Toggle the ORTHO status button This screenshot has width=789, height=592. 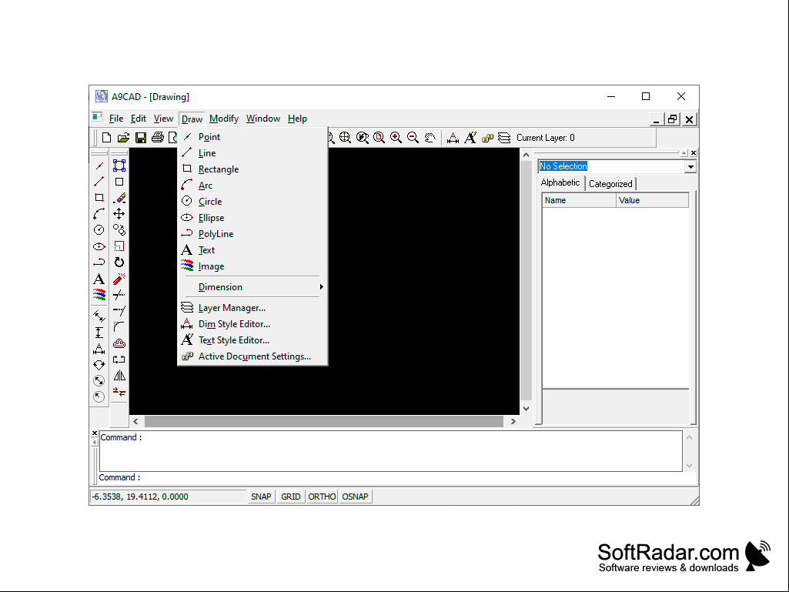[322, 497]
